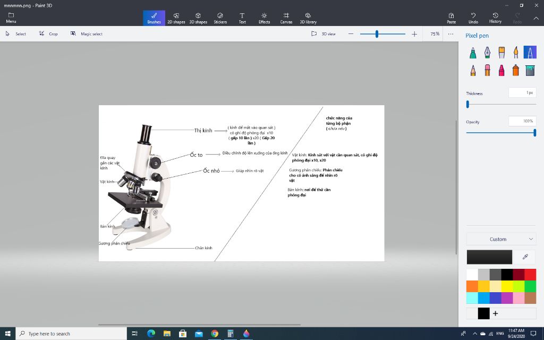This screenshot has width=544, height=340.
Task: Select the Marker brush tool
Action: (x=473, y=52)
